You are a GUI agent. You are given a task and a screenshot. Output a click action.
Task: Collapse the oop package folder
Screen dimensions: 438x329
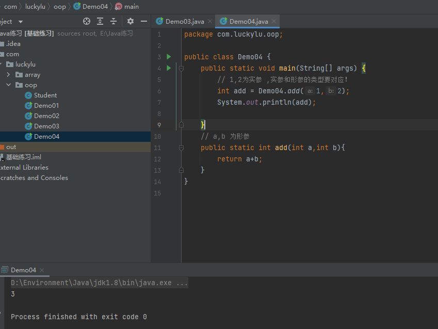[8, 85]
